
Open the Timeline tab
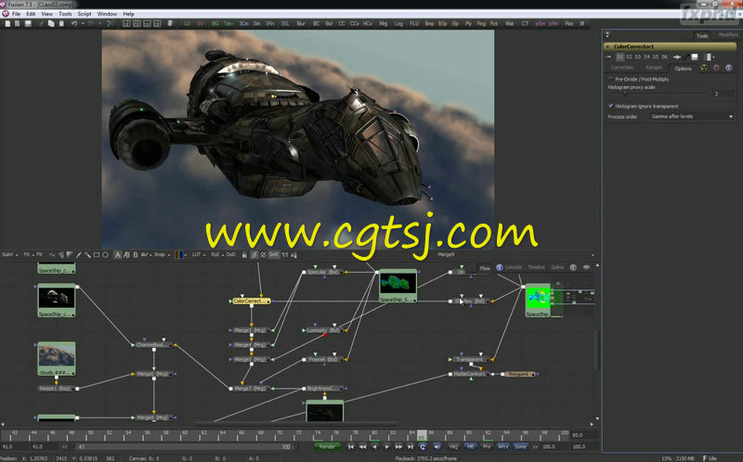click(537, 267)
